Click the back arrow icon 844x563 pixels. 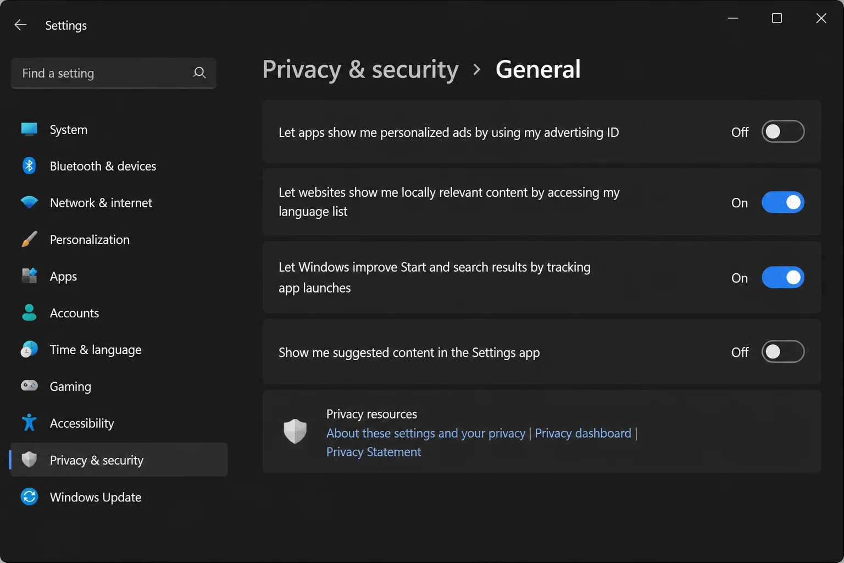pyautogui.click(x=20, y=25)
